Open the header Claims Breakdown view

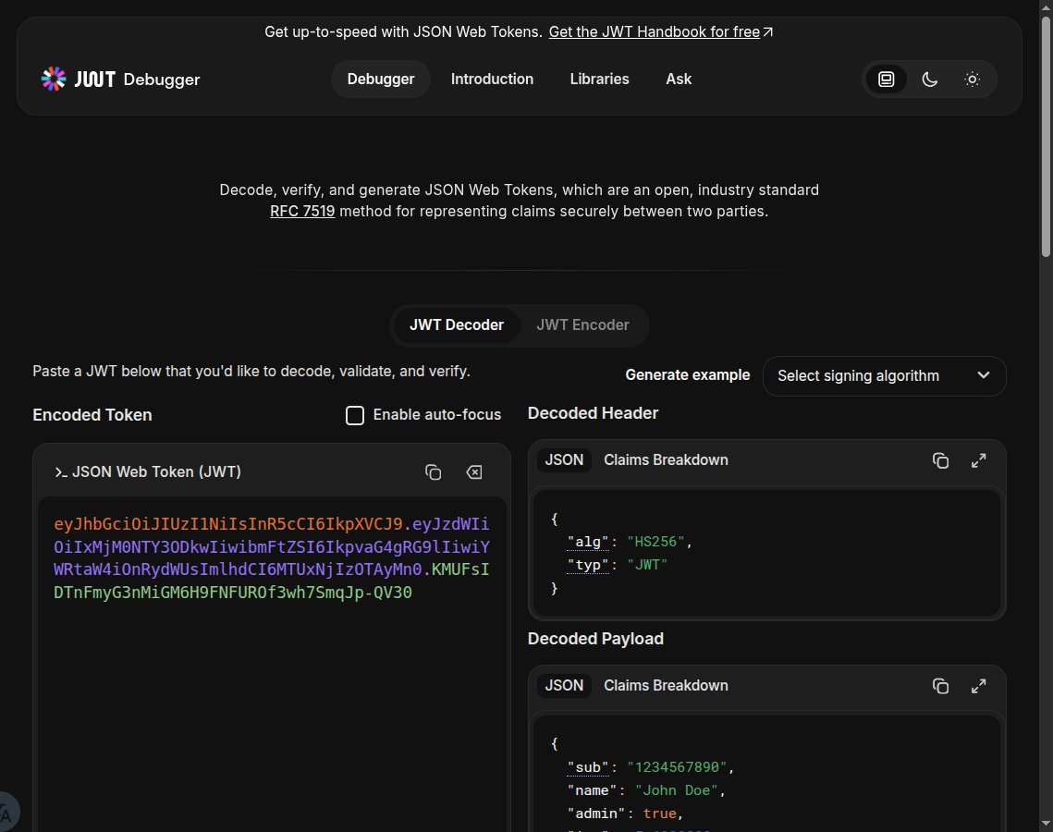[666, 459]
